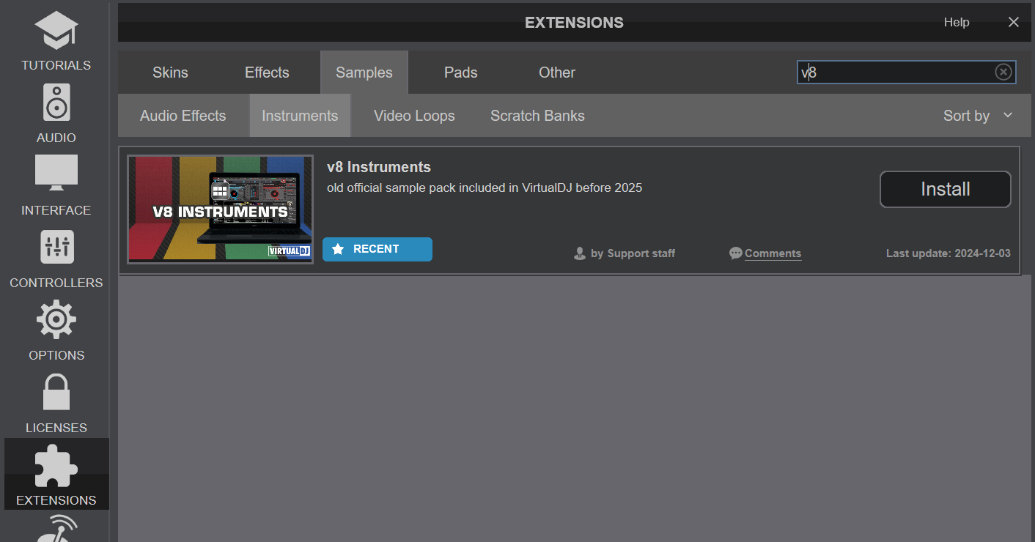Show the Video Loops subcategory

coord(414,116)
